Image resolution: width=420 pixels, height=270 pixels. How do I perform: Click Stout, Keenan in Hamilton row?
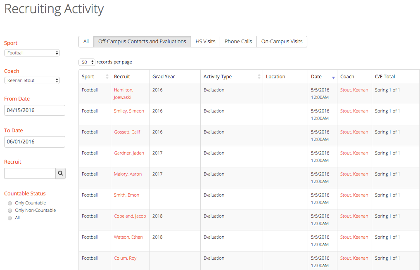pos(354,90)
